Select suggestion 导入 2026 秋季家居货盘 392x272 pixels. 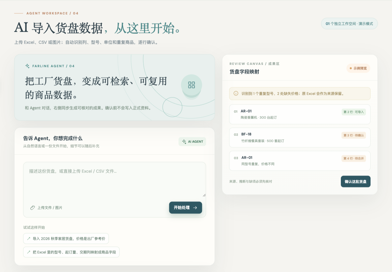click(x=66, y=238)
